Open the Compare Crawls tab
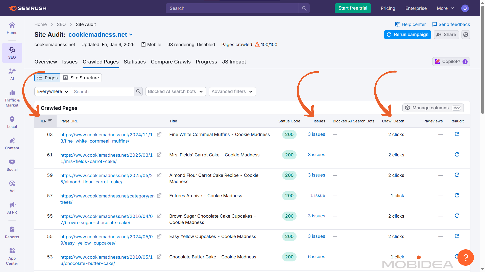 (171, 62)
